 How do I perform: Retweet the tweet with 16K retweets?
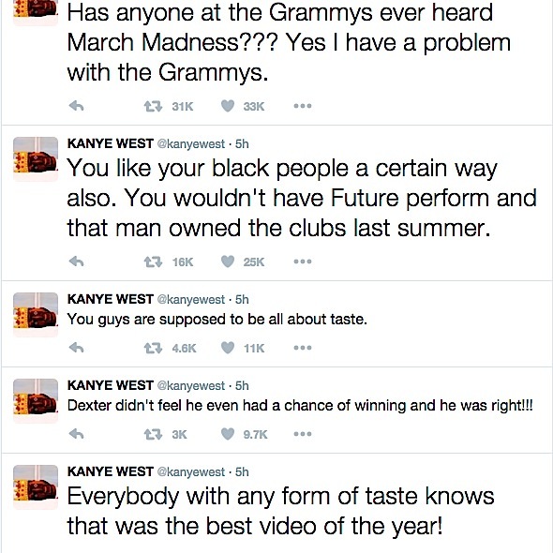(x=153, y=262)
